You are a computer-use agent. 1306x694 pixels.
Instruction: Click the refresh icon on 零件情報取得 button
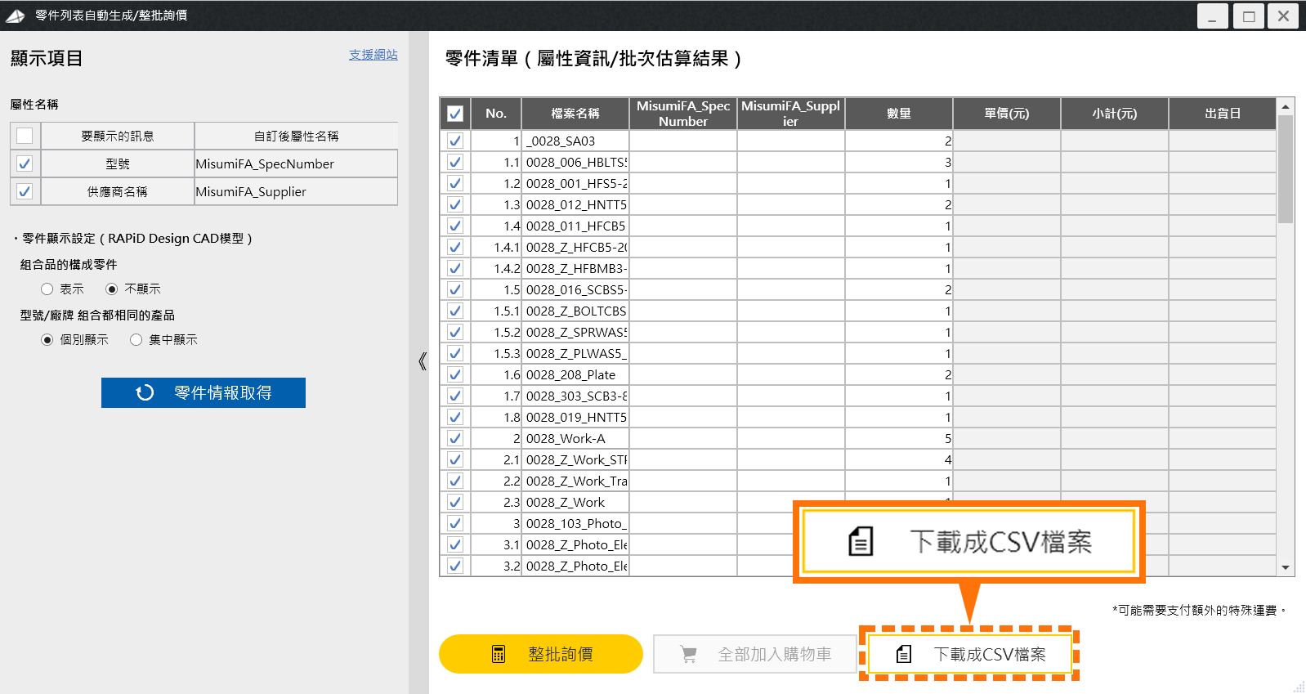coord(145,392)
